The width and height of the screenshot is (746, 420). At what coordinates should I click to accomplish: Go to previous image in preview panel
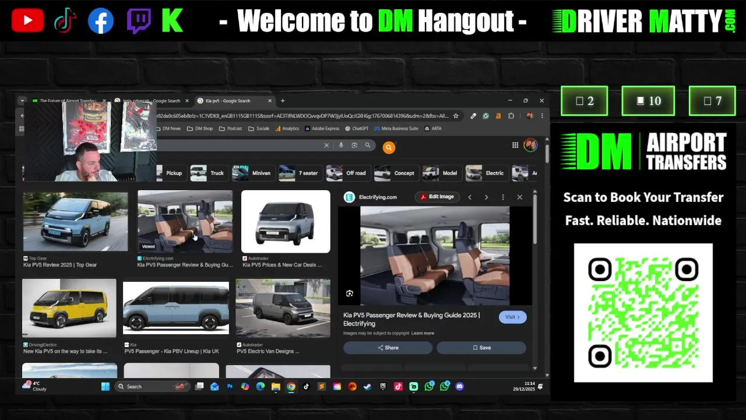[x=470, y=197]
